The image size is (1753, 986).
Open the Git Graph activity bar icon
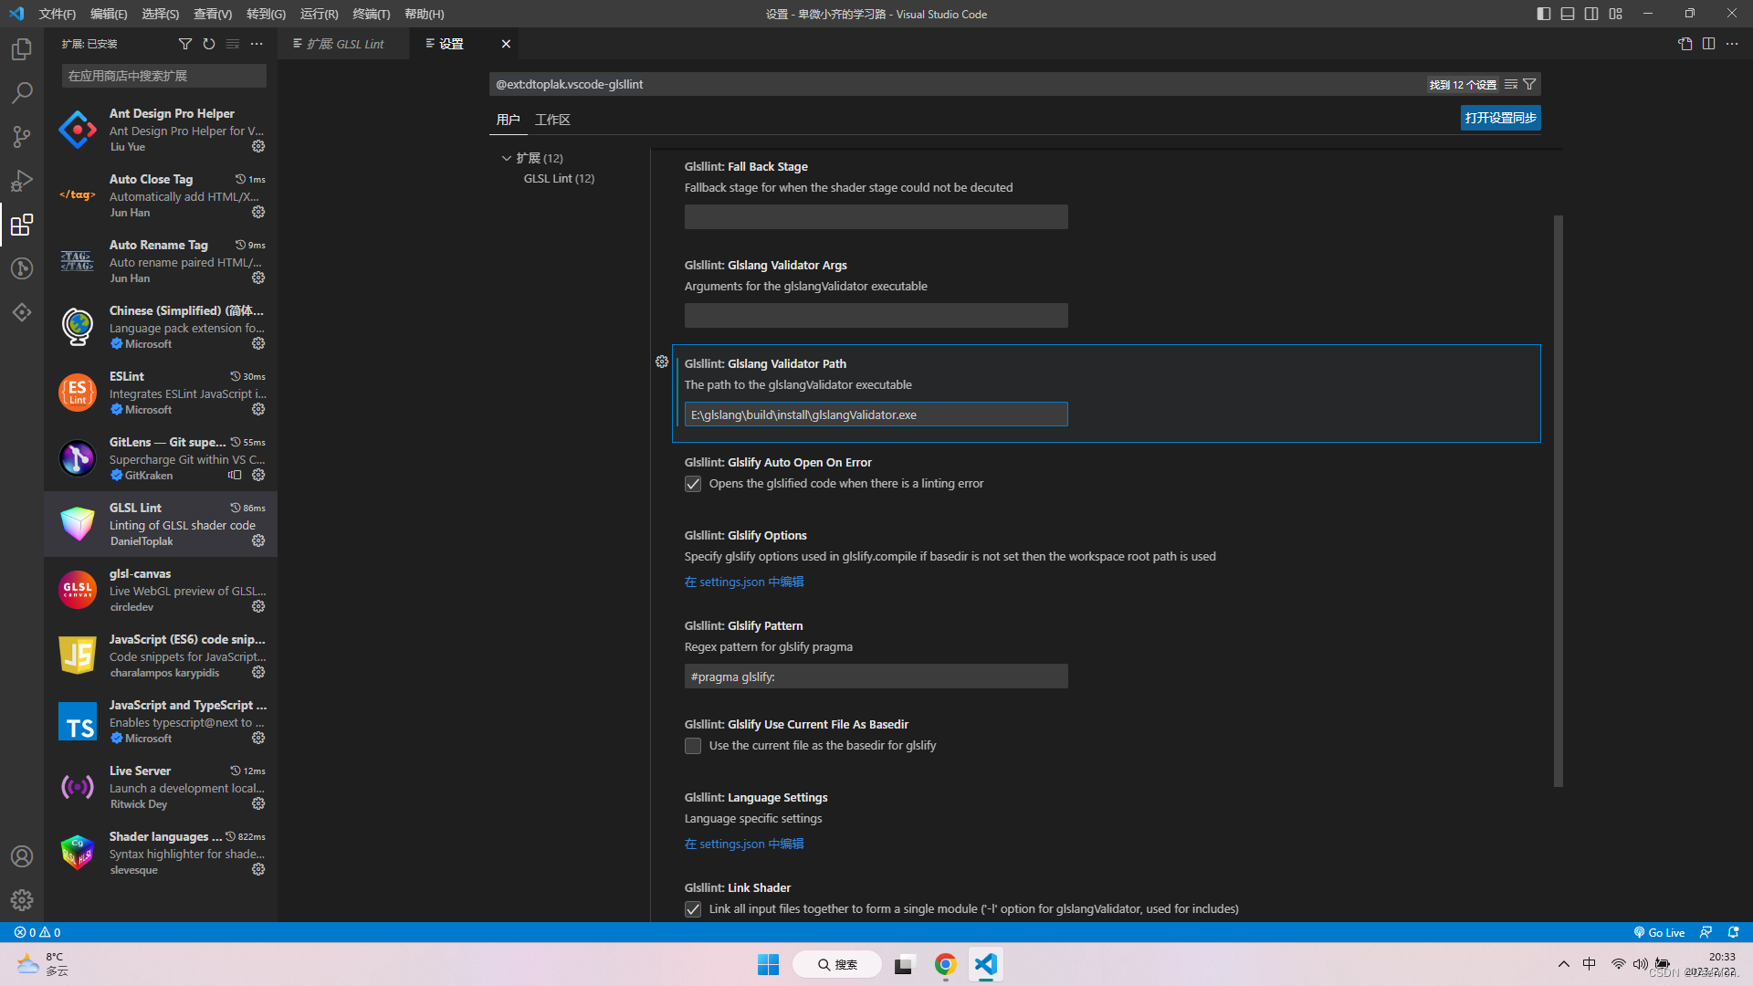click(x=22, y=267)
